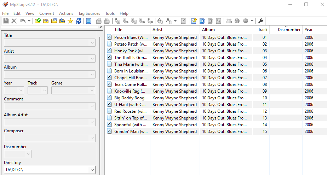Click the Undo arrow icon
Viewport: 327px width, 175px height.
pos(23,21)
